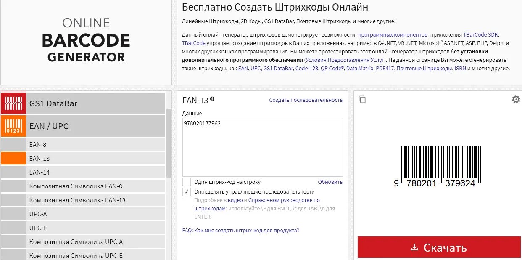Select UPC-E barcode type

pos(83,228)
